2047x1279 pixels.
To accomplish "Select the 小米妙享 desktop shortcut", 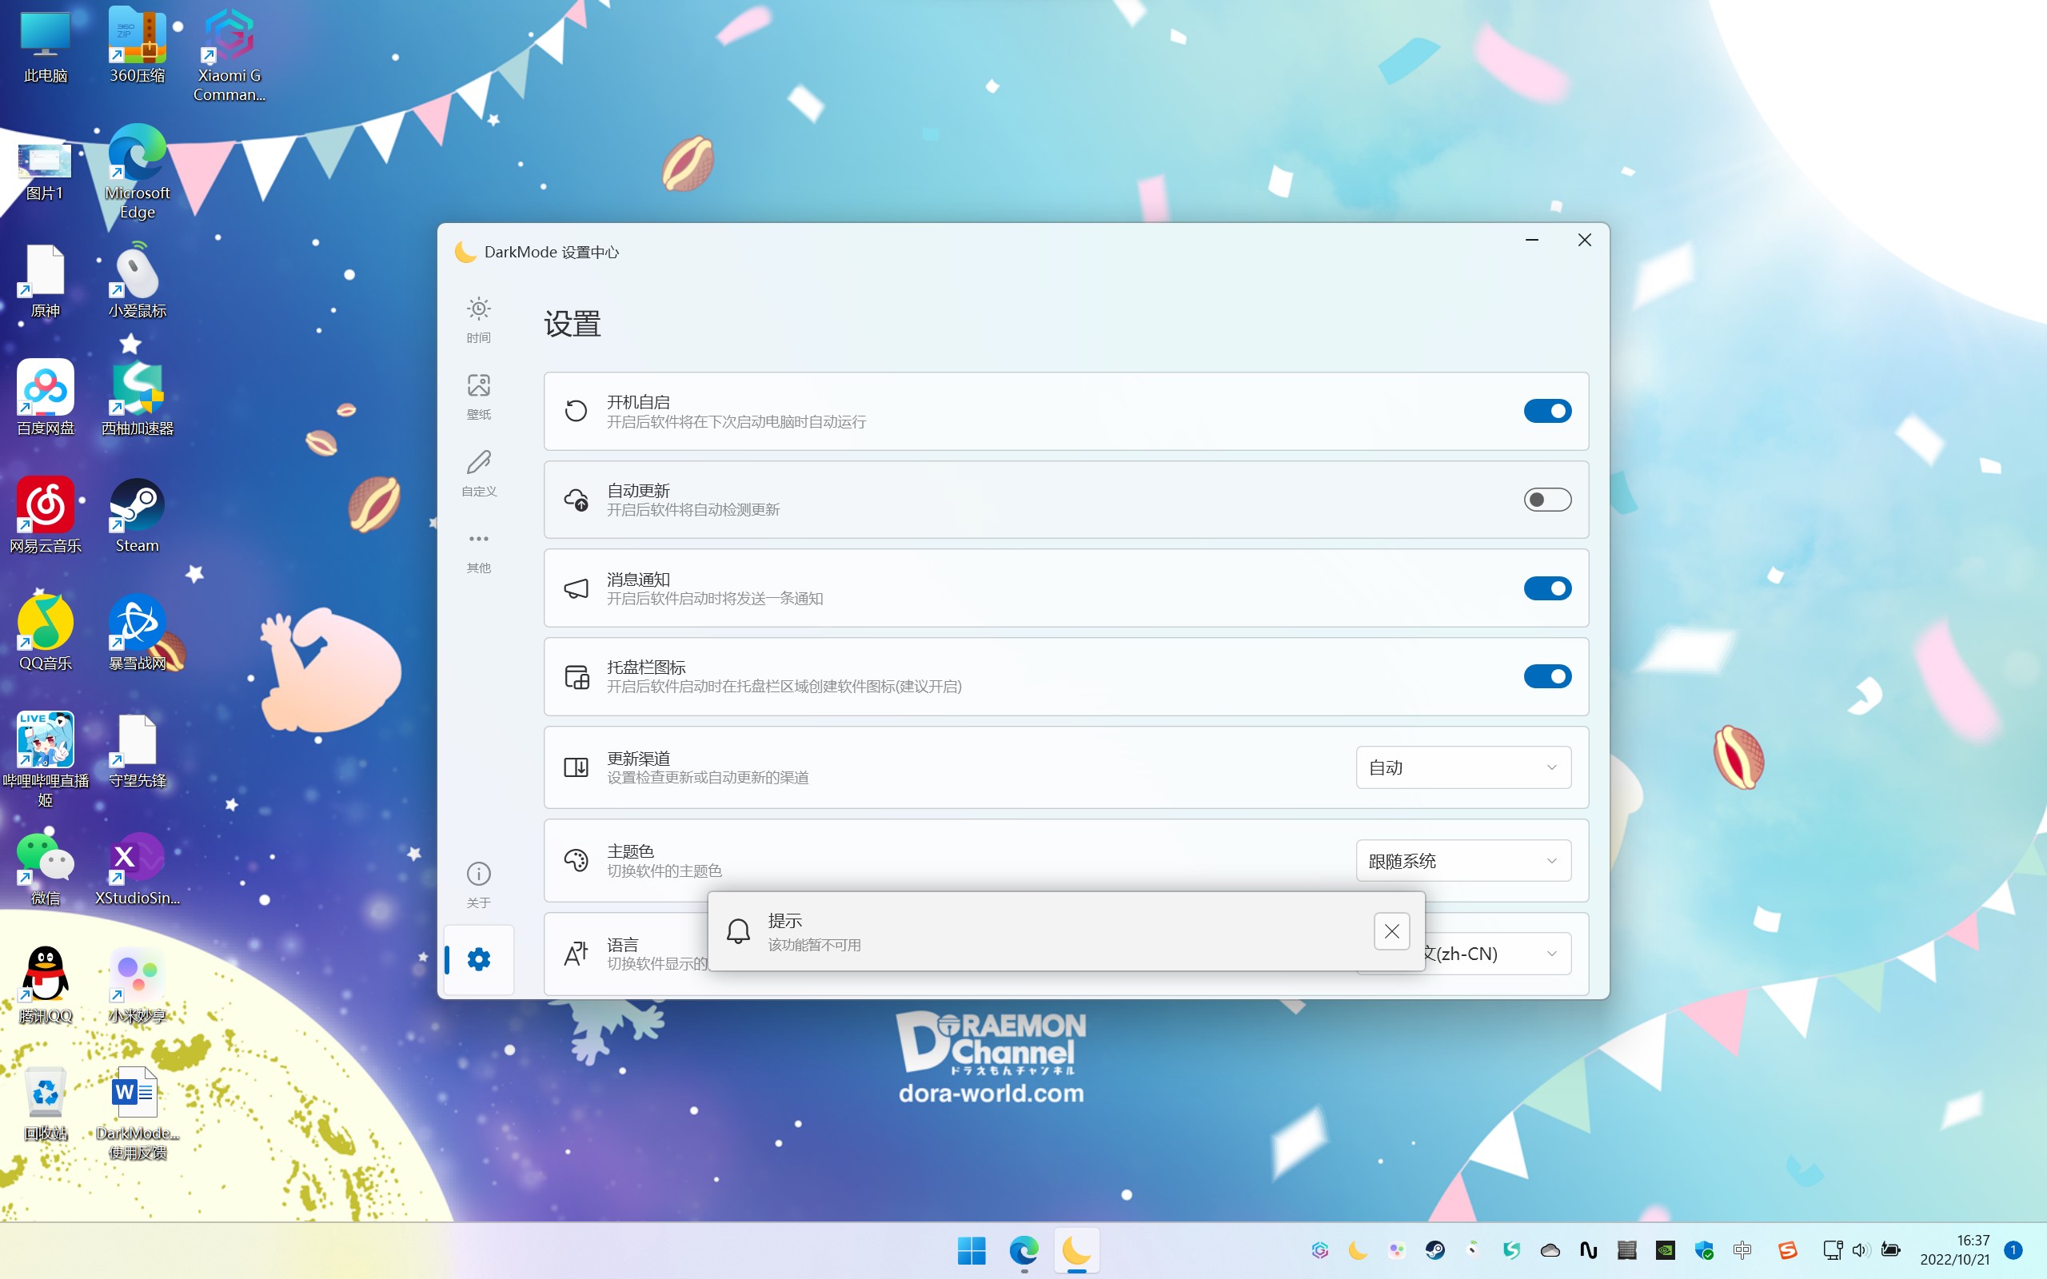I will (x=137, y=986).
